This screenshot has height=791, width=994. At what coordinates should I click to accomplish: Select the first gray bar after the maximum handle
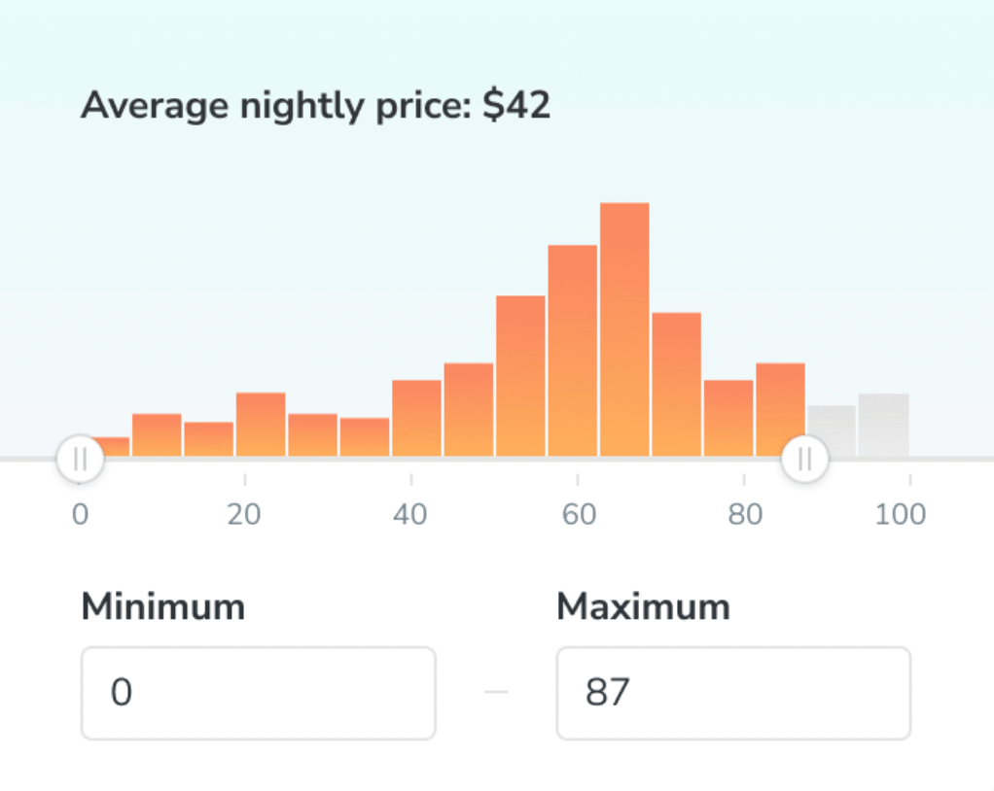832,431
